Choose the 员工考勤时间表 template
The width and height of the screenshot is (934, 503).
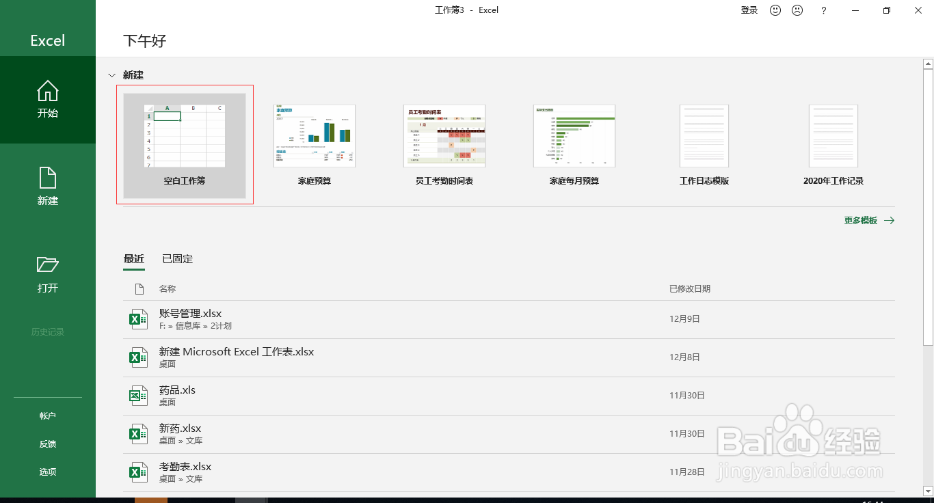point(444,146)
